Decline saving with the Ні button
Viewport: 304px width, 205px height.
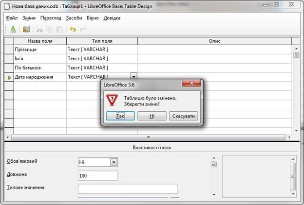[152, 116]
